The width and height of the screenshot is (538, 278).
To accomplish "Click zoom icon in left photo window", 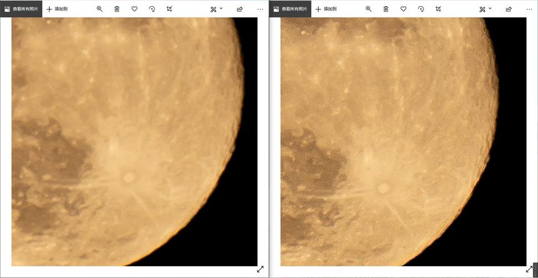I will click(99, 9).
